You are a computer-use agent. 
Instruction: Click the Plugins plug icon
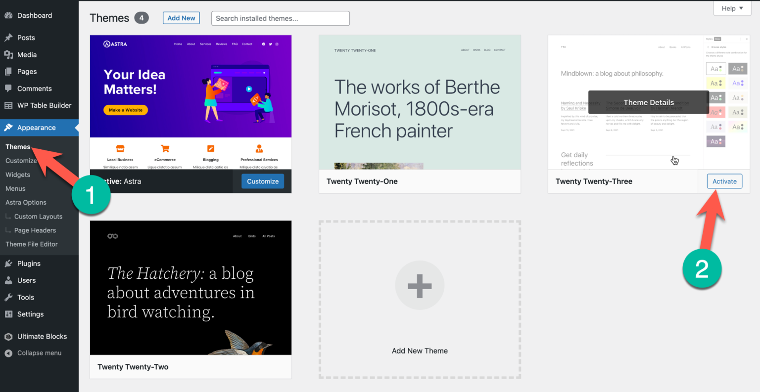point(8,263)
